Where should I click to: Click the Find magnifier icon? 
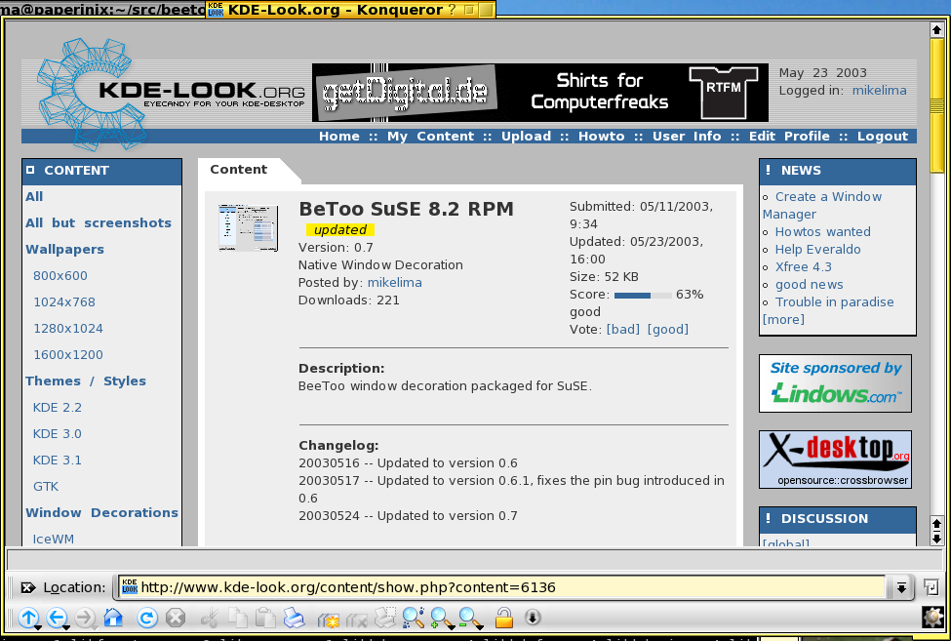point(413,618)
